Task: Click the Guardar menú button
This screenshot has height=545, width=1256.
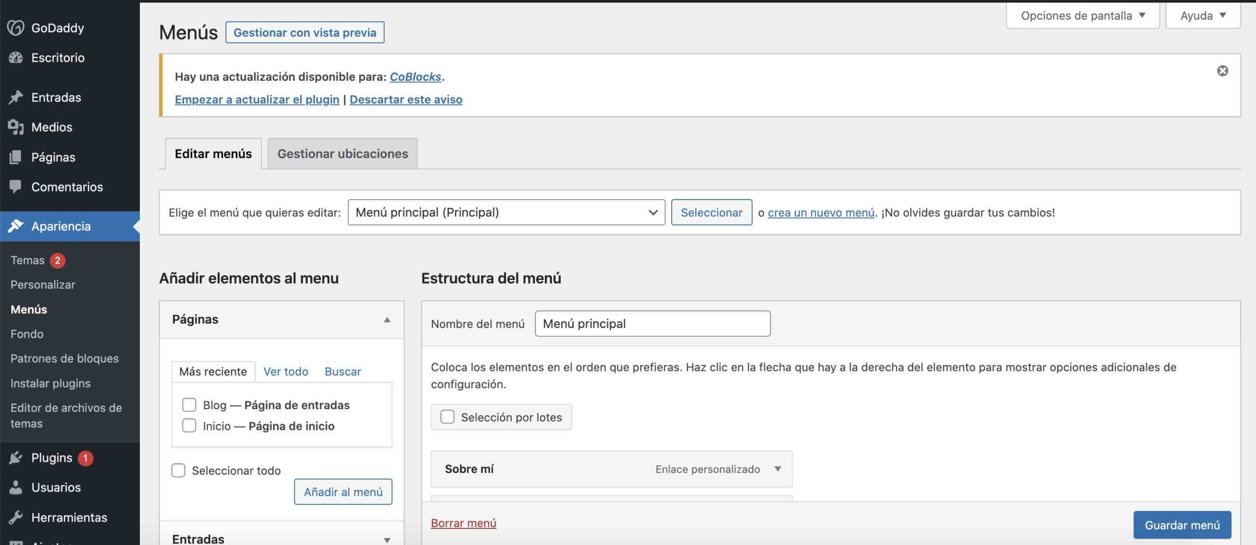Action: [1182, 525]
